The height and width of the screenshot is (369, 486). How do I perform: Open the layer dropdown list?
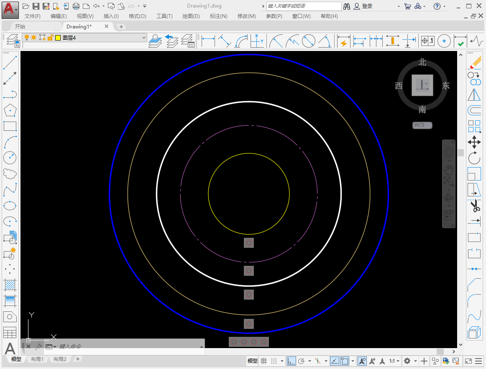[144, 38]
